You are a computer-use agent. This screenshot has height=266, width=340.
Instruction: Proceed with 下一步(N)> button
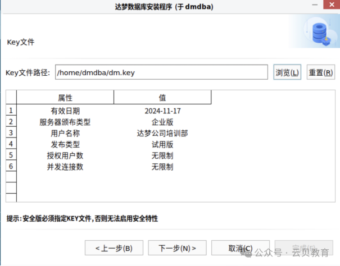(177, 248)
